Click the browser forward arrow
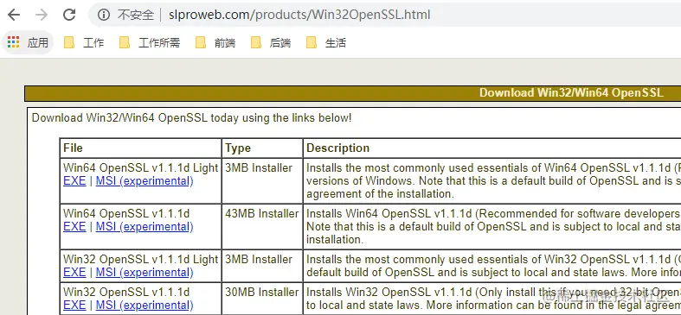The width and height of the screenshot is (681, 315). (x=42, y=15)
